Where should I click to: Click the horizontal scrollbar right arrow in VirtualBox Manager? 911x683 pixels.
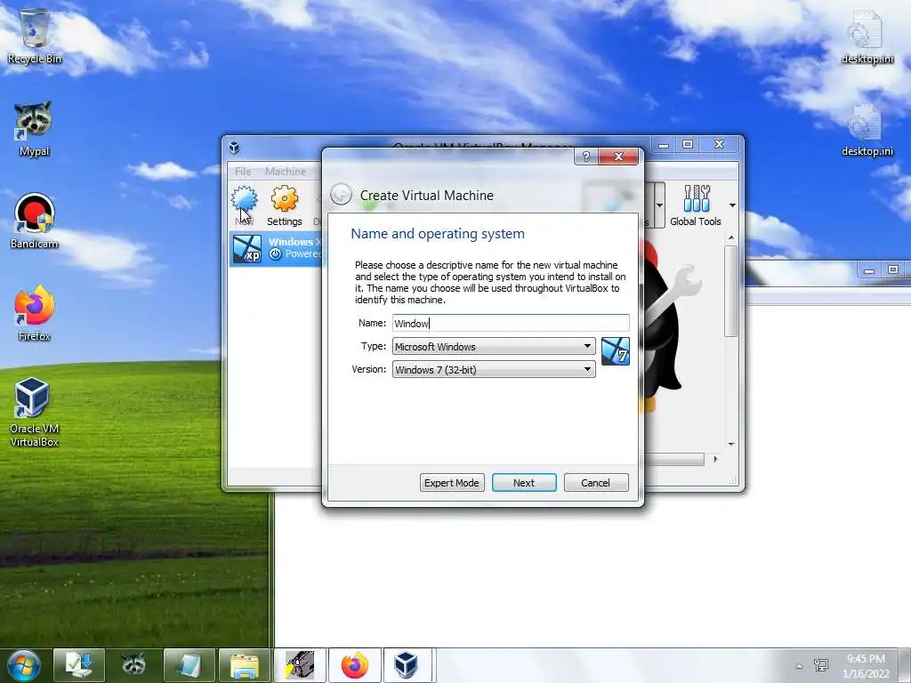[x=715, y=459]
